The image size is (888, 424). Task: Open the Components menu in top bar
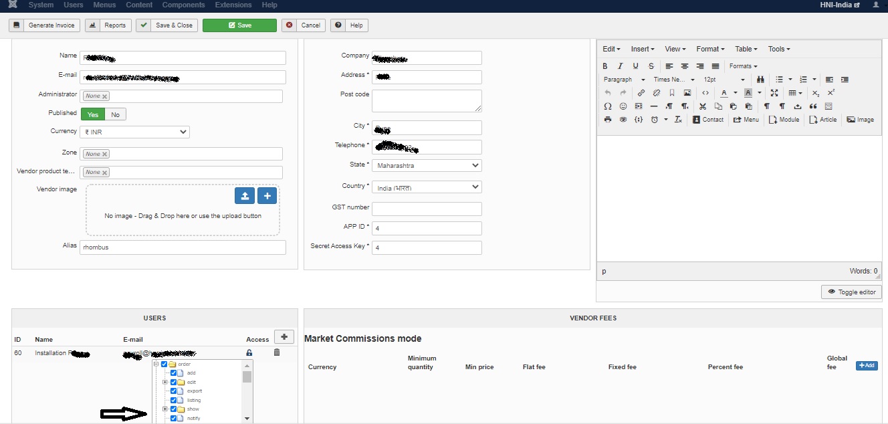183,5
